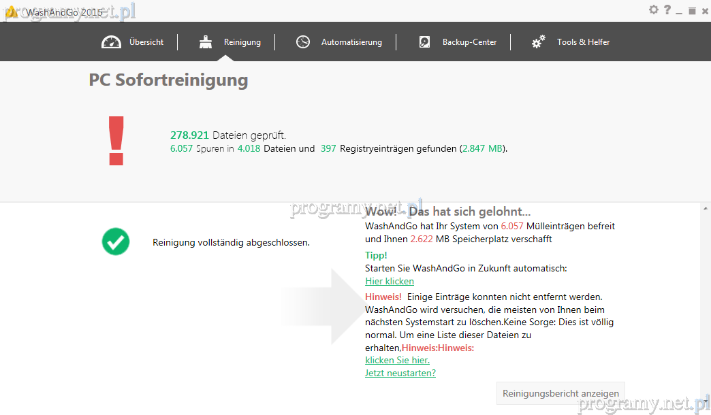Open the clock icon for Automatisierung

pyautogui.click(x=303, y=42)
